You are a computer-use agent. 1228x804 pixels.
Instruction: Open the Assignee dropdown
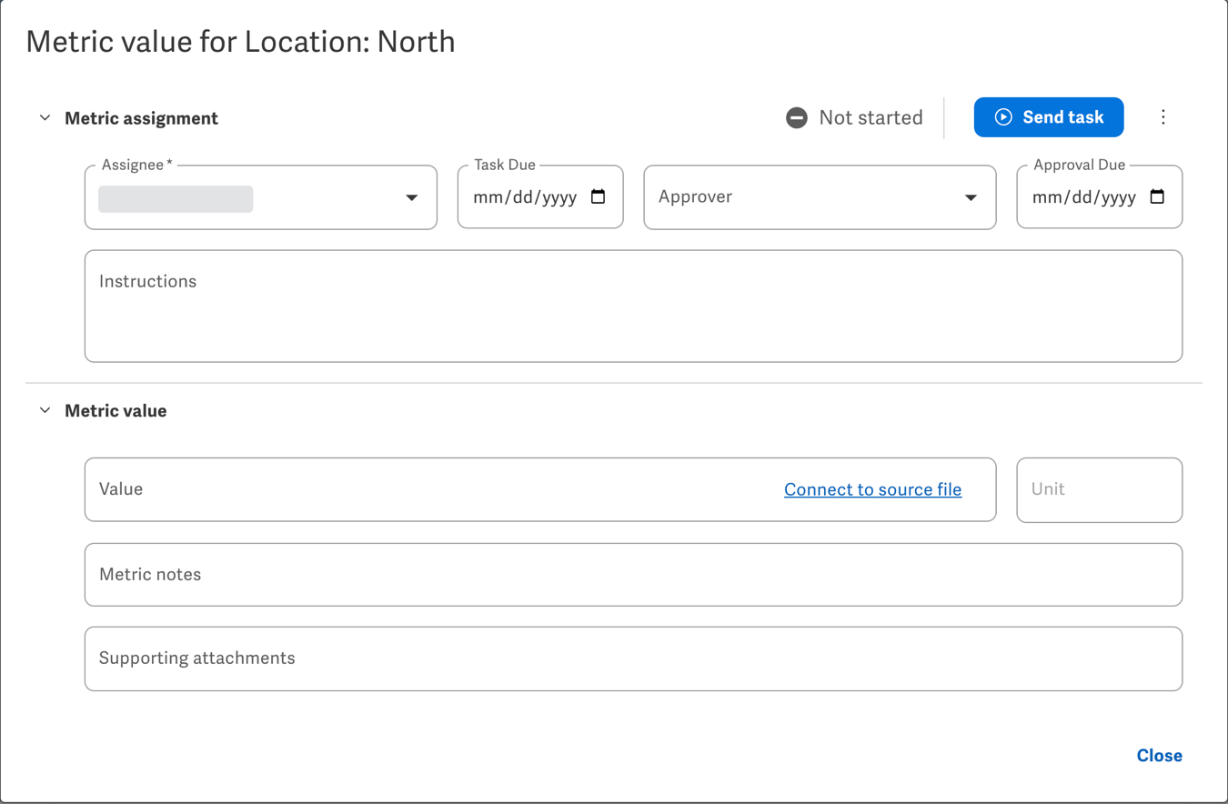pos(261,197)
